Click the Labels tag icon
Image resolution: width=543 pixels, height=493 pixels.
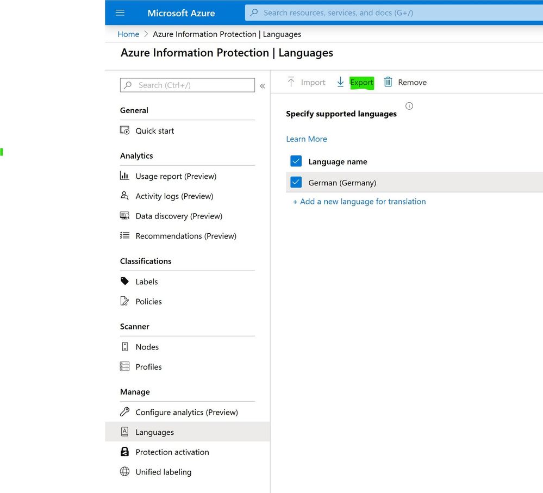click(124, 281)
